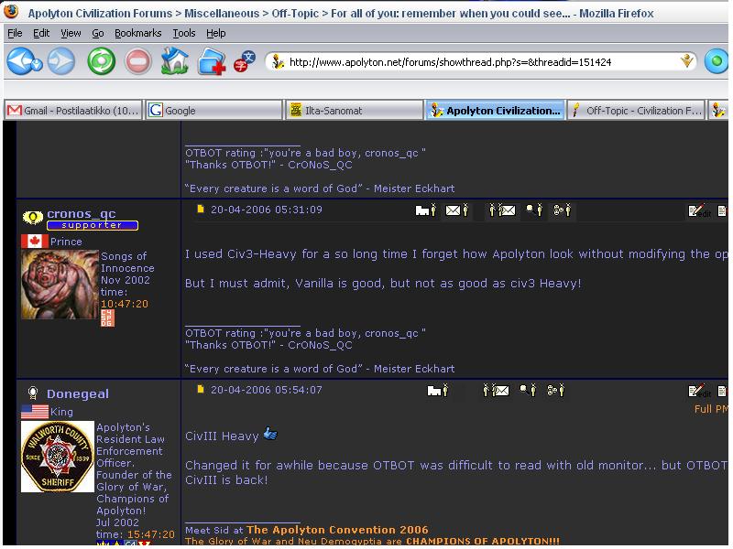
Task: Click the browser Back arrow button
Action: (x=23, y=62)
